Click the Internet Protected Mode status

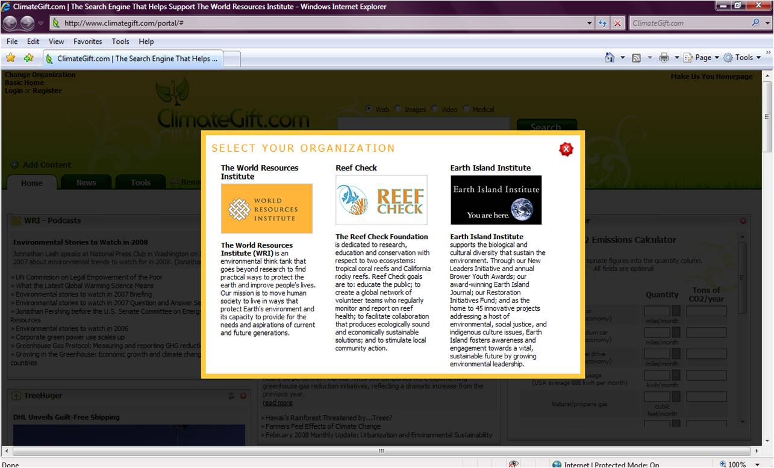coord(606,464)
